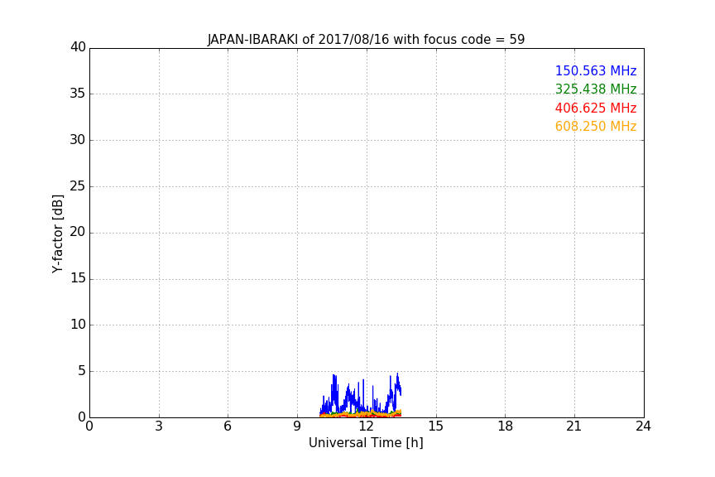Click the plot title JAPAN-IBARAKI of 2017/08/16

[366, 39]
